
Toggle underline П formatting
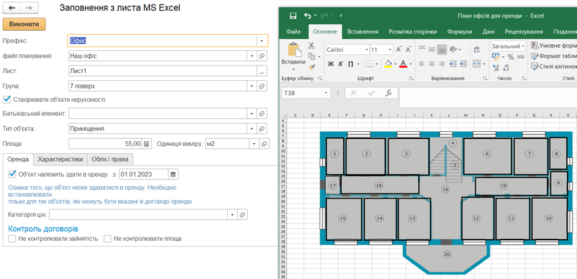350,64
